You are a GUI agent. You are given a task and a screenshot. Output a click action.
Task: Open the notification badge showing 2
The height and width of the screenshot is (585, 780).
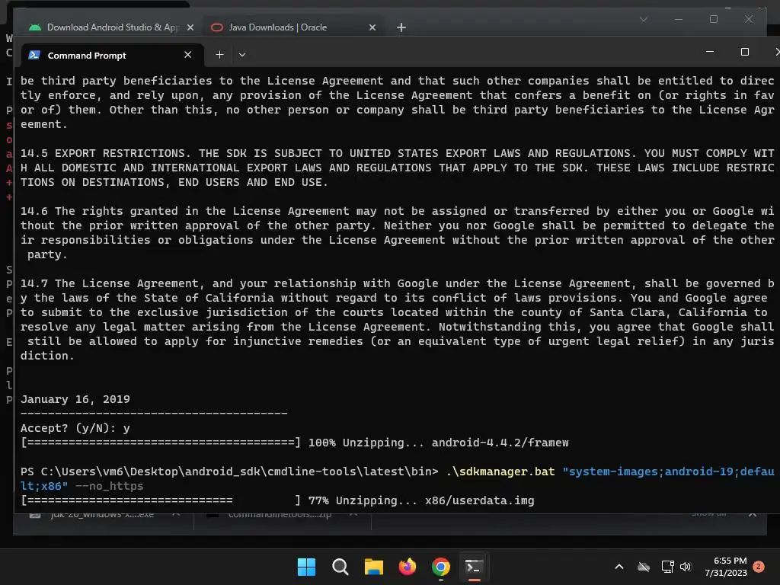(759, 567)
